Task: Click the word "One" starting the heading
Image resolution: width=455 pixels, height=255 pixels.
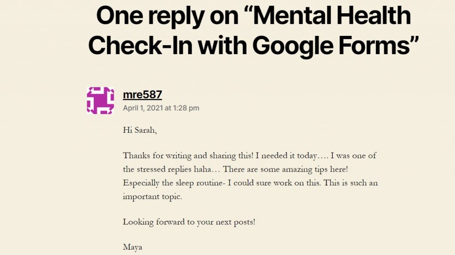Action: click(x=119, y=16)
